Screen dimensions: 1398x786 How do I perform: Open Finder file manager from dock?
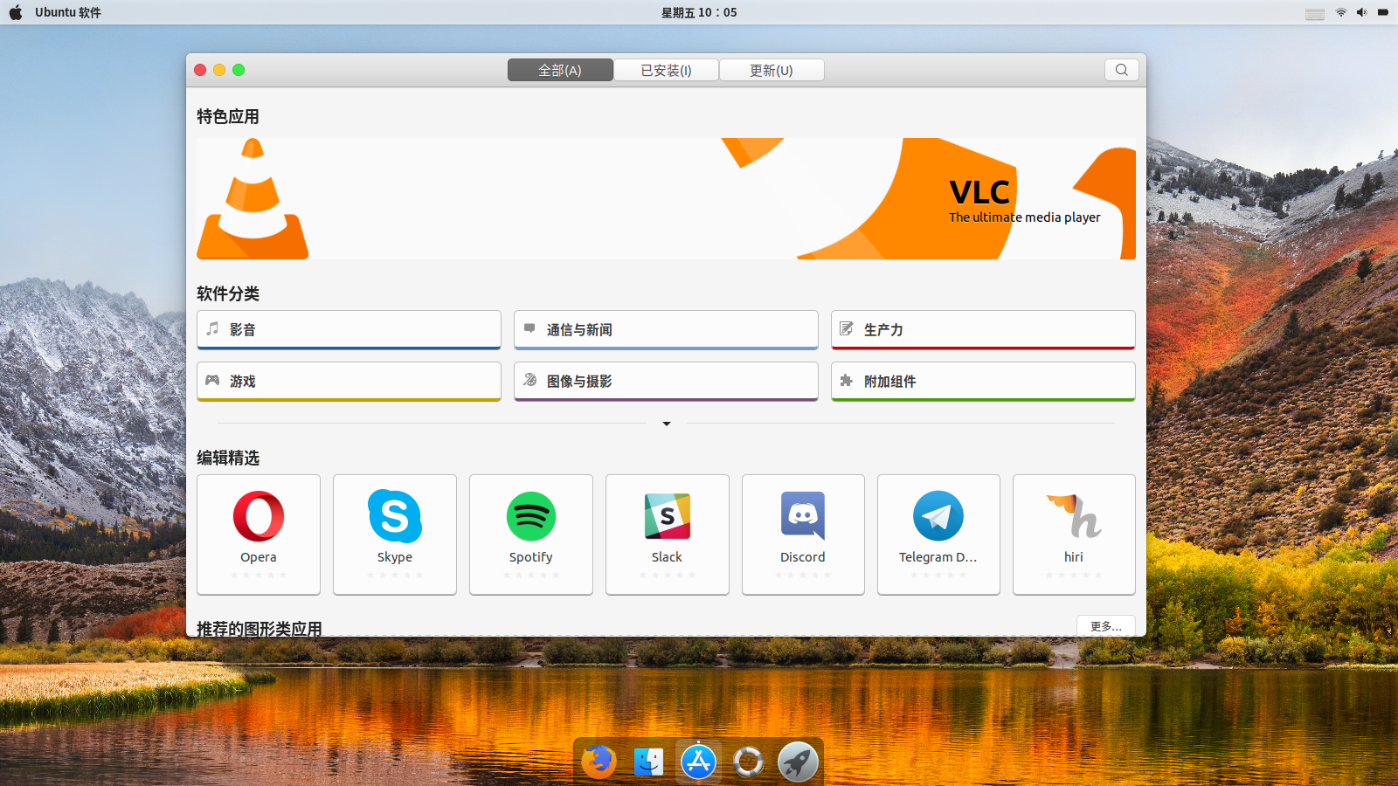649,762
